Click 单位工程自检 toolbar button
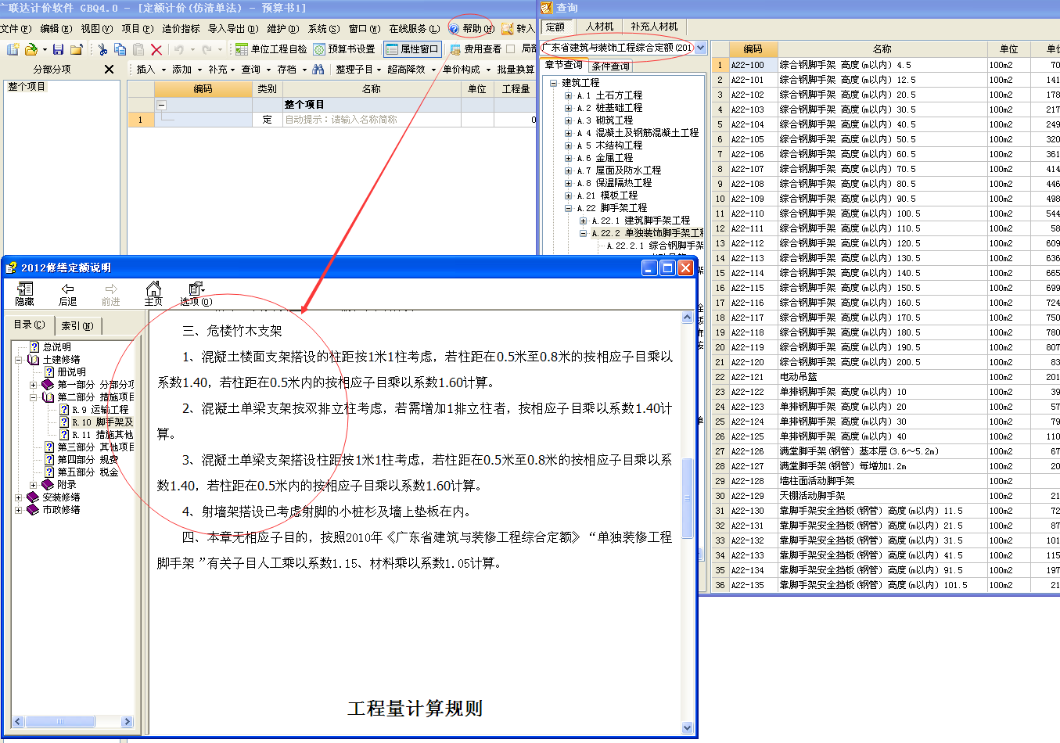This screenshot has width=1060, height=743. 271,49
